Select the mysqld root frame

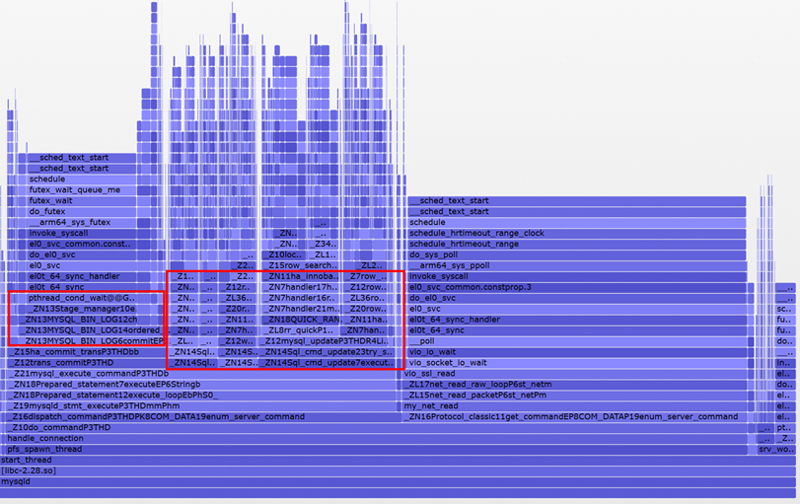point(16,481)
